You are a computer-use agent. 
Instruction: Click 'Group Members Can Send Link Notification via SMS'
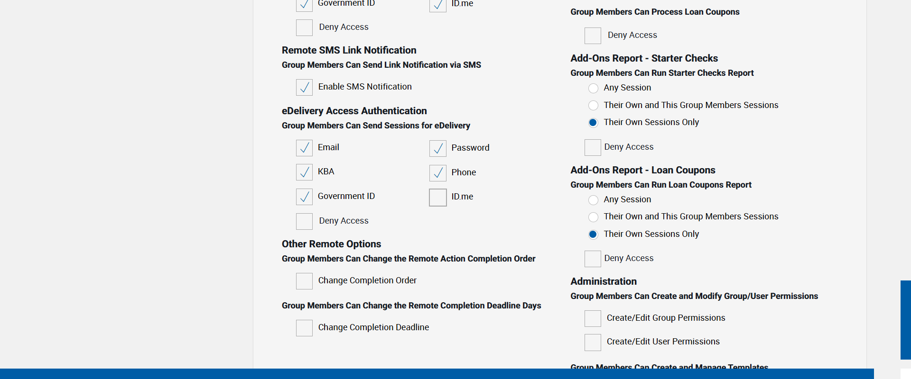tap(381, 65)
